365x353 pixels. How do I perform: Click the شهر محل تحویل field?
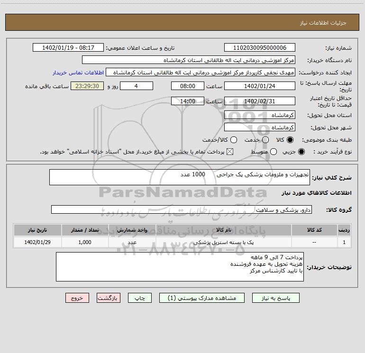260,127
